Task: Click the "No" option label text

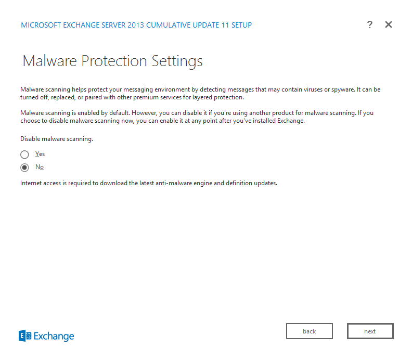Action: click(x=40, y=167)
